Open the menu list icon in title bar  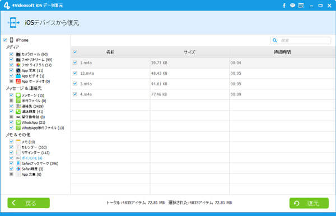click(301, 6)
